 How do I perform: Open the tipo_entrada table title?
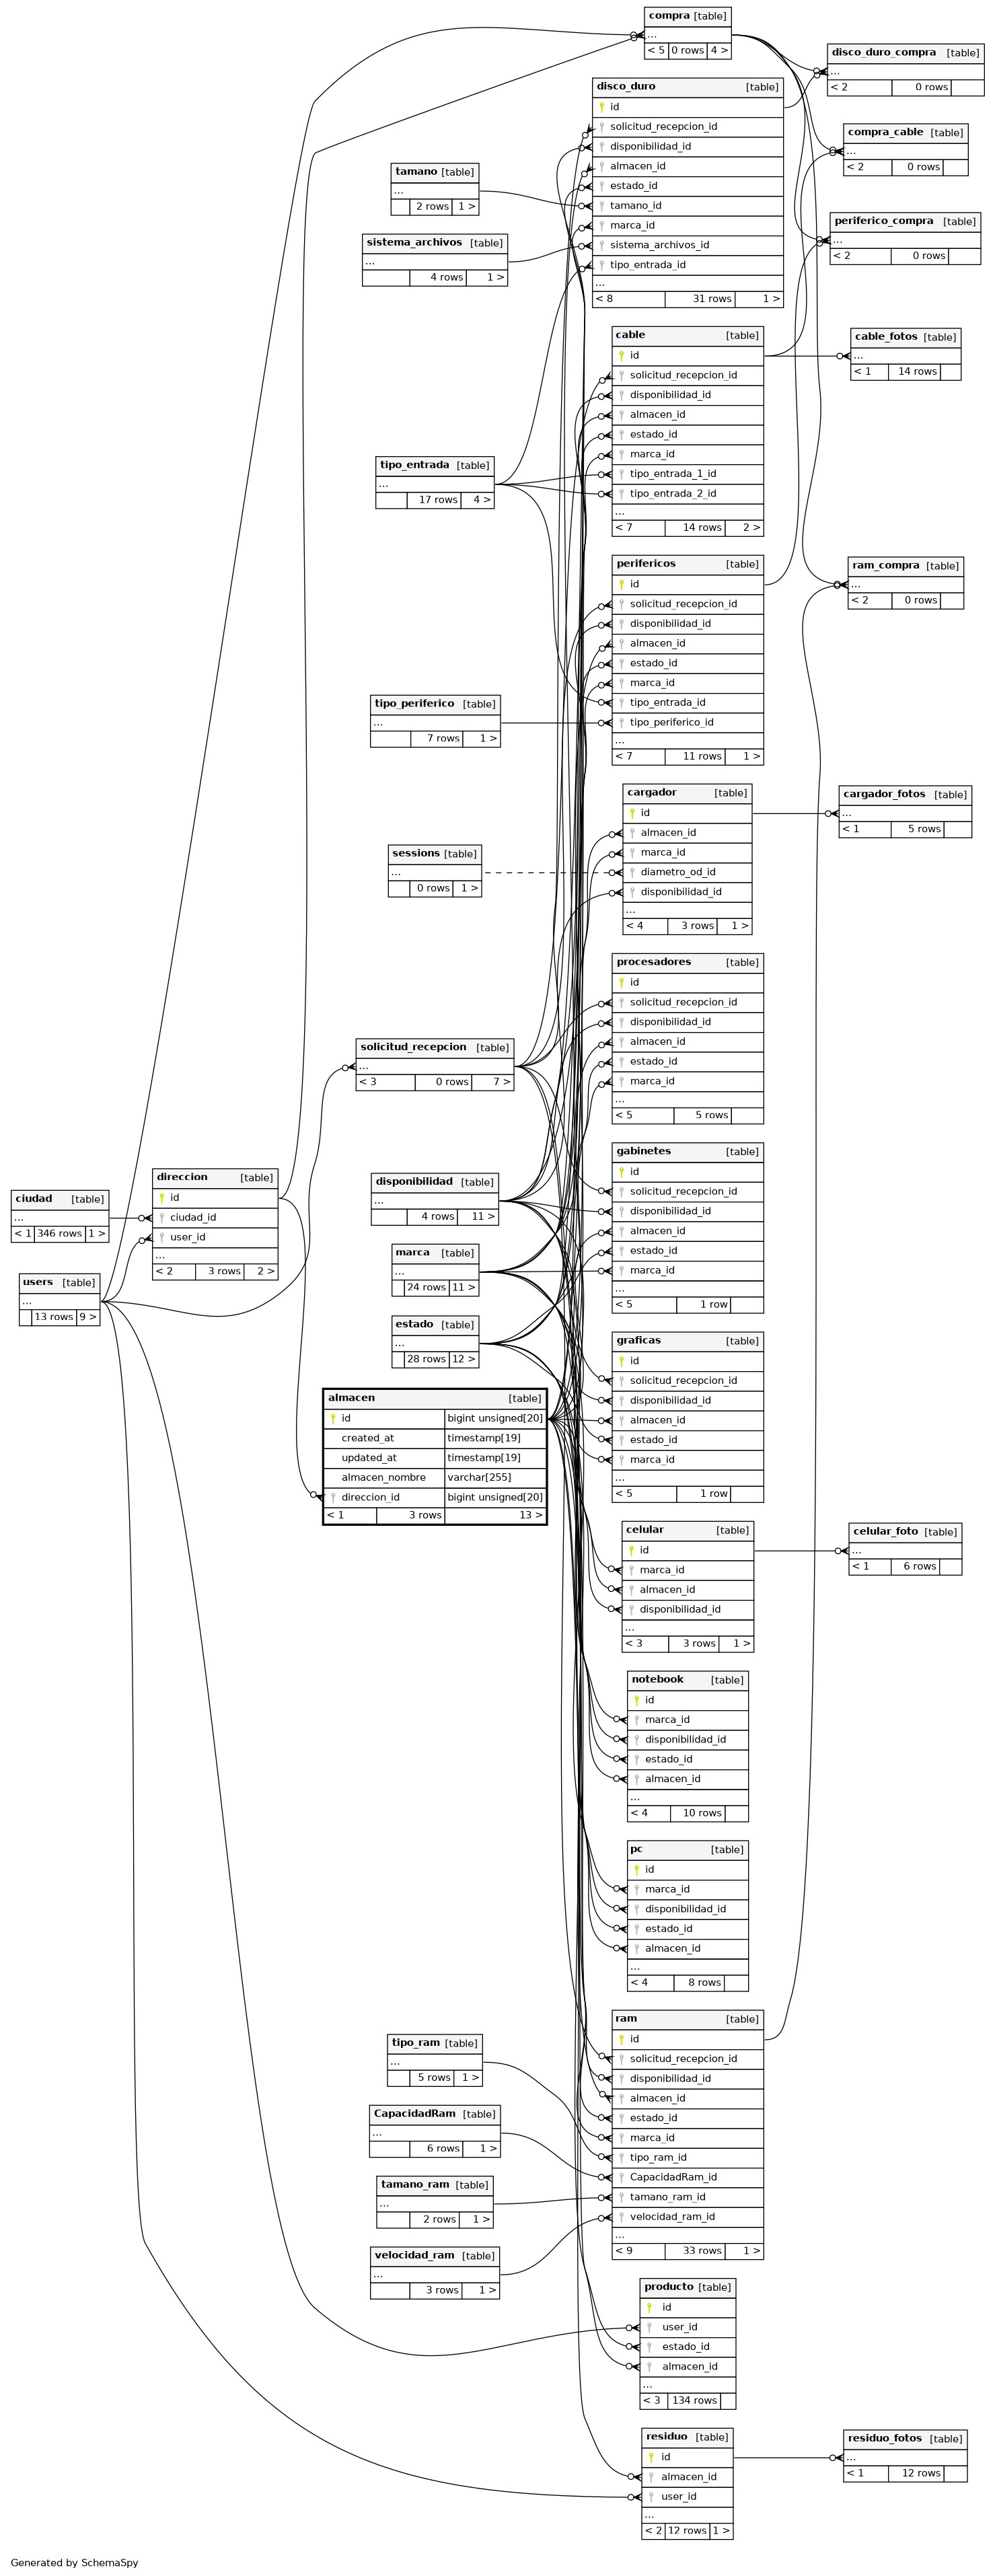pos(415,465)
